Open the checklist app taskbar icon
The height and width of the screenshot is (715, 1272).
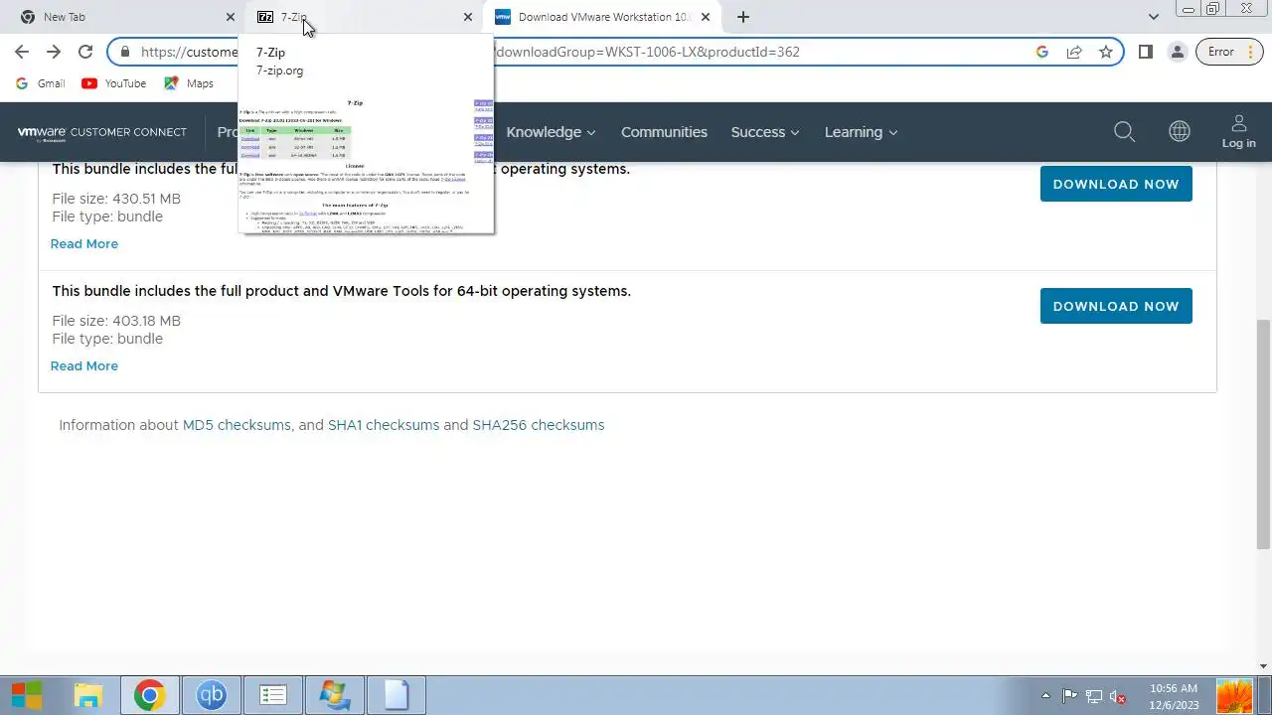pyautogui.click(x=273, y=695)
